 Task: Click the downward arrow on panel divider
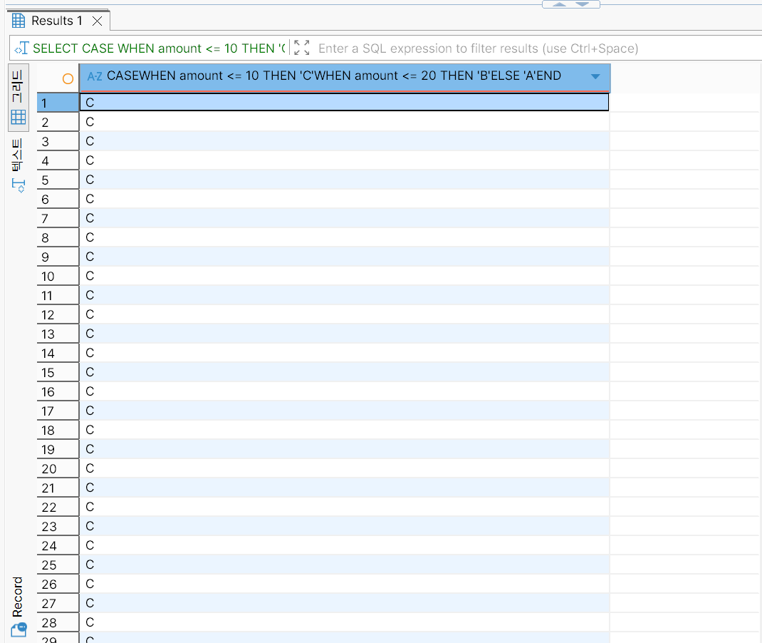[x=583, y=4]
